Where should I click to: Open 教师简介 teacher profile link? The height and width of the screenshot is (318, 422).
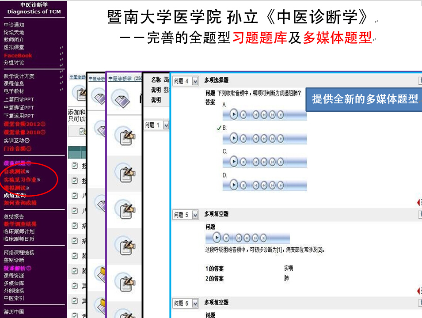coord(14,40)
